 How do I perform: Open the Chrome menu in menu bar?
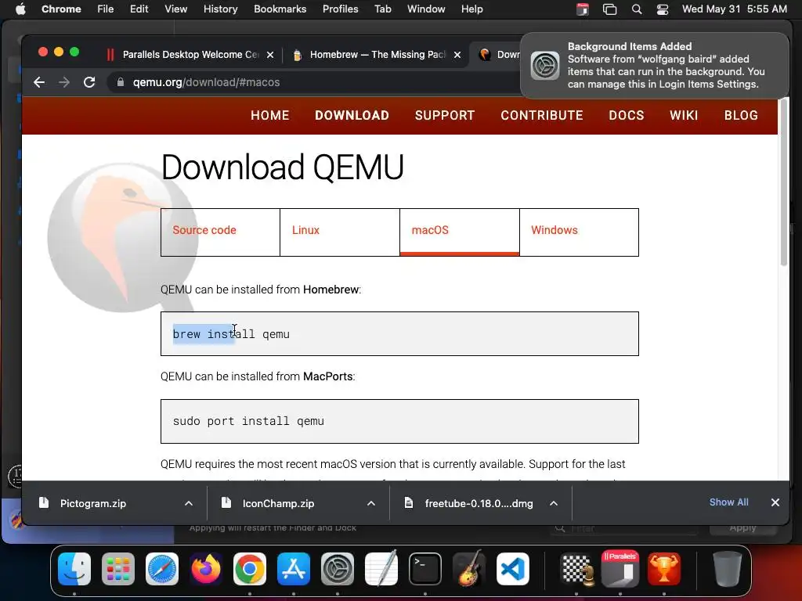point(61,9)
